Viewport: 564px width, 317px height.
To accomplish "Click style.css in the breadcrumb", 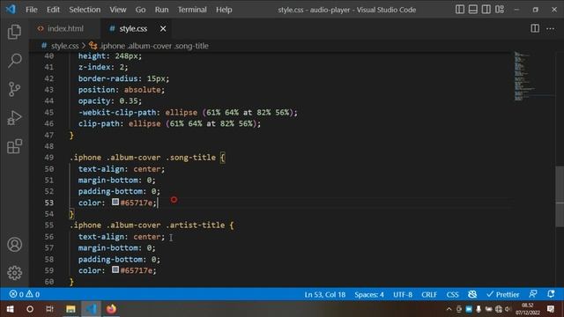I will (x=64, y=46).
